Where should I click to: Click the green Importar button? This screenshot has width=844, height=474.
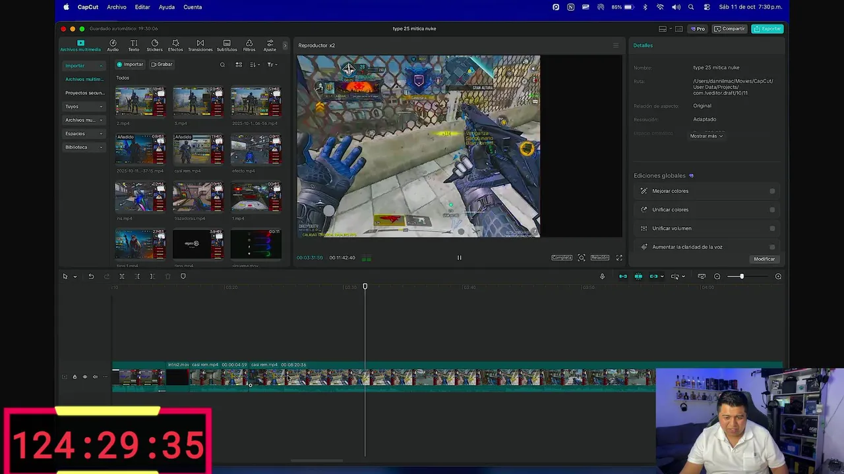(x=130, y=65)
